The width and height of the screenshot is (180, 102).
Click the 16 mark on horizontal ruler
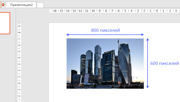tap(55, 11)
